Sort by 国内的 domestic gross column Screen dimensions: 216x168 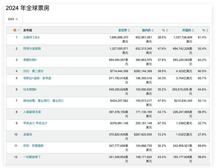coord(148,30)
